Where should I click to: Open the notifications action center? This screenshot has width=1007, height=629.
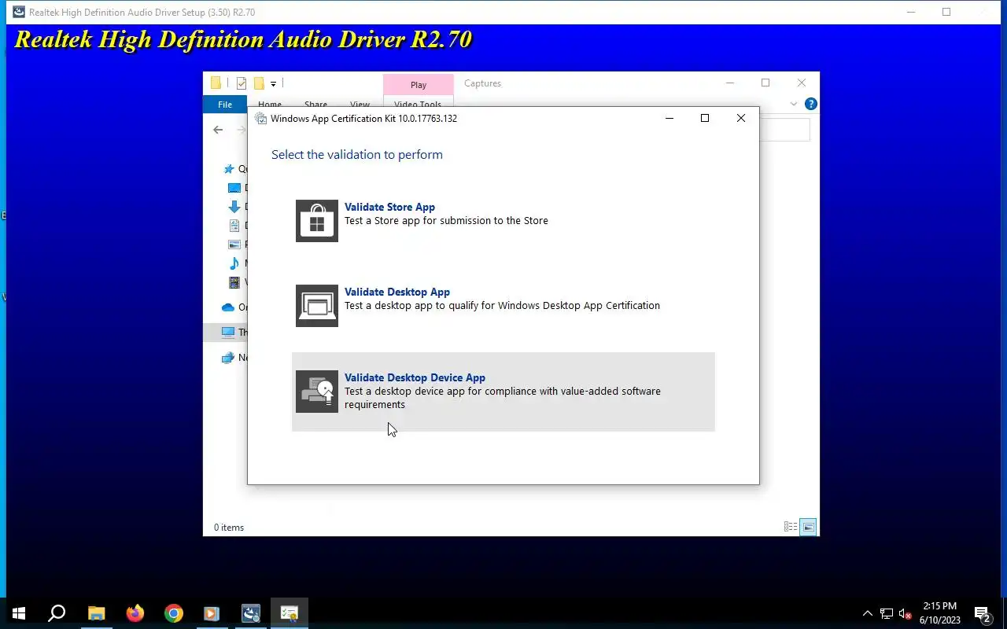(983, 613)
